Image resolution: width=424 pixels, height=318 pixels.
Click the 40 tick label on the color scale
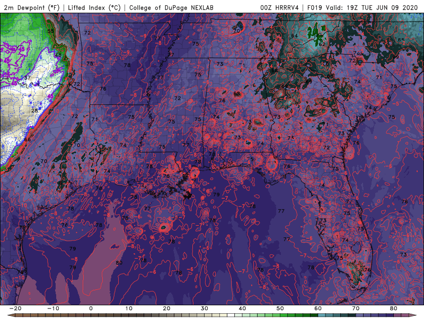click(x=242, y=308)
